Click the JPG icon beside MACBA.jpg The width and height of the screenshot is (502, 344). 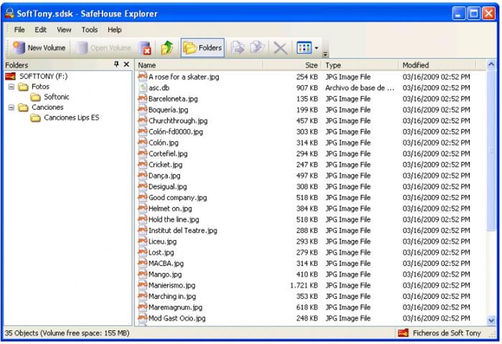(x=142, y=263)
